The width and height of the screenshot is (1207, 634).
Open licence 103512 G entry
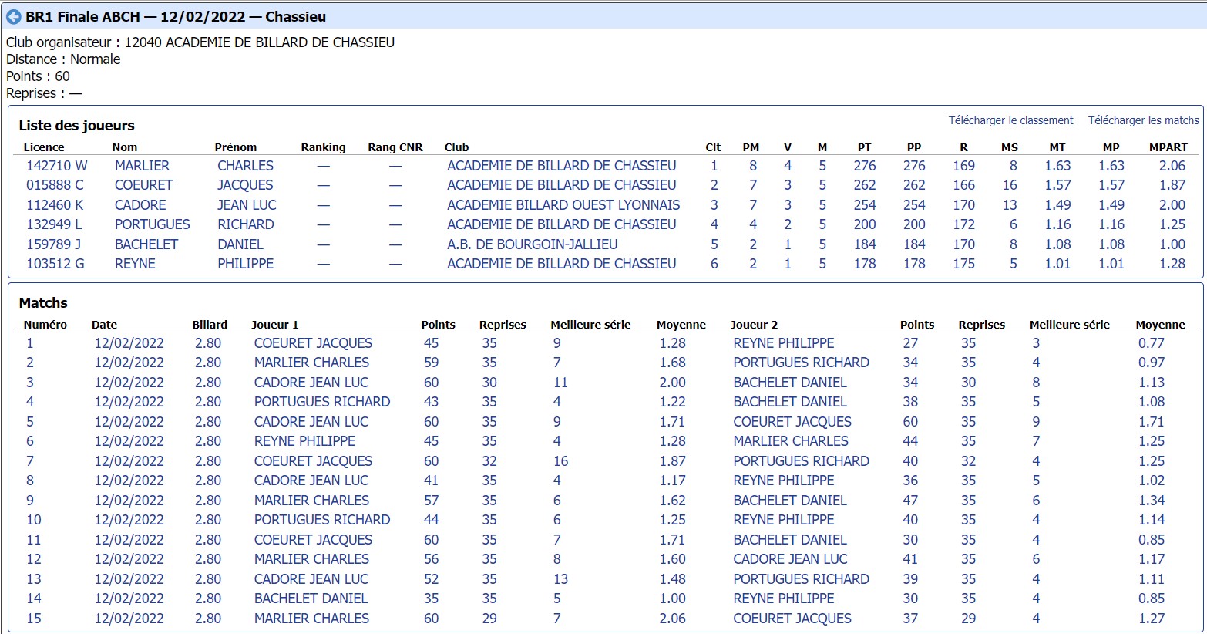(x=55, y=264)
